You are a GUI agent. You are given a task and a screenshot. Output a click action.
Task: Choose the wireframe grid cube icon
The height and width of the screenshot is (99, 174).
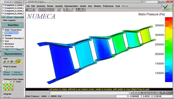pos(5,62)
